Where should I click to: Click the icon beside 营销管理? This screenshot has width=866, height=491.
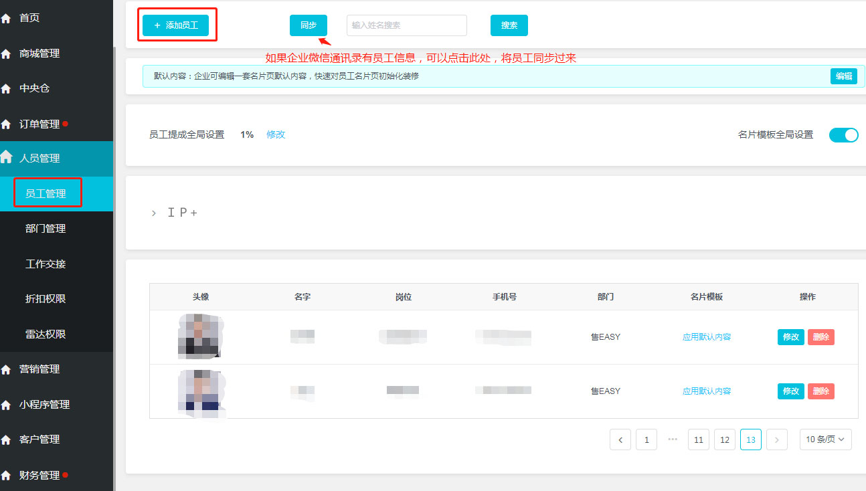[6, 369]
